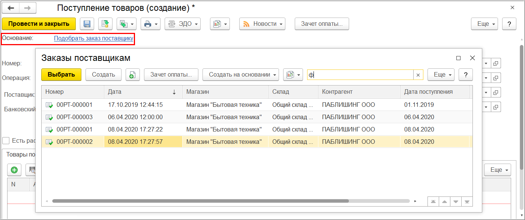The image size is (525, 220).
Task: Select order row 00РТ-000003
Action: (74, 117)
